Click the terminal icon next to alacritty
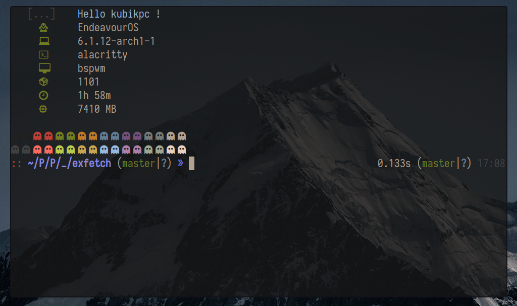Screen dimensions: 517x306 pos(44,54)
